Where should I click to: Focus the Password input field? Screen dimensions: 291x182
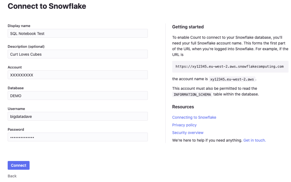(77, 137)
